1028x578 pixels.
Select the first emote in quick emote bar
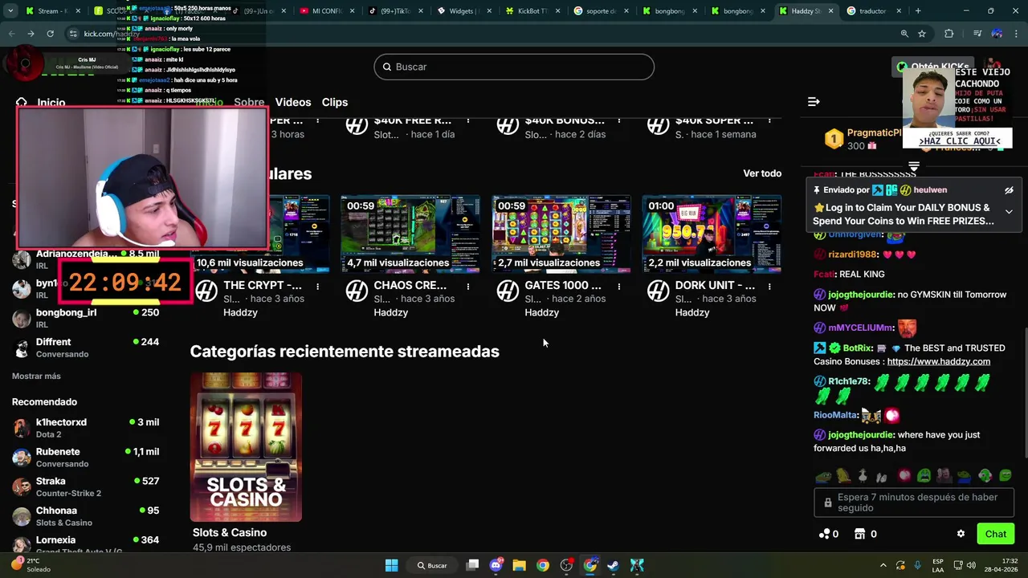pyautogui.click(x=823, y=476)
